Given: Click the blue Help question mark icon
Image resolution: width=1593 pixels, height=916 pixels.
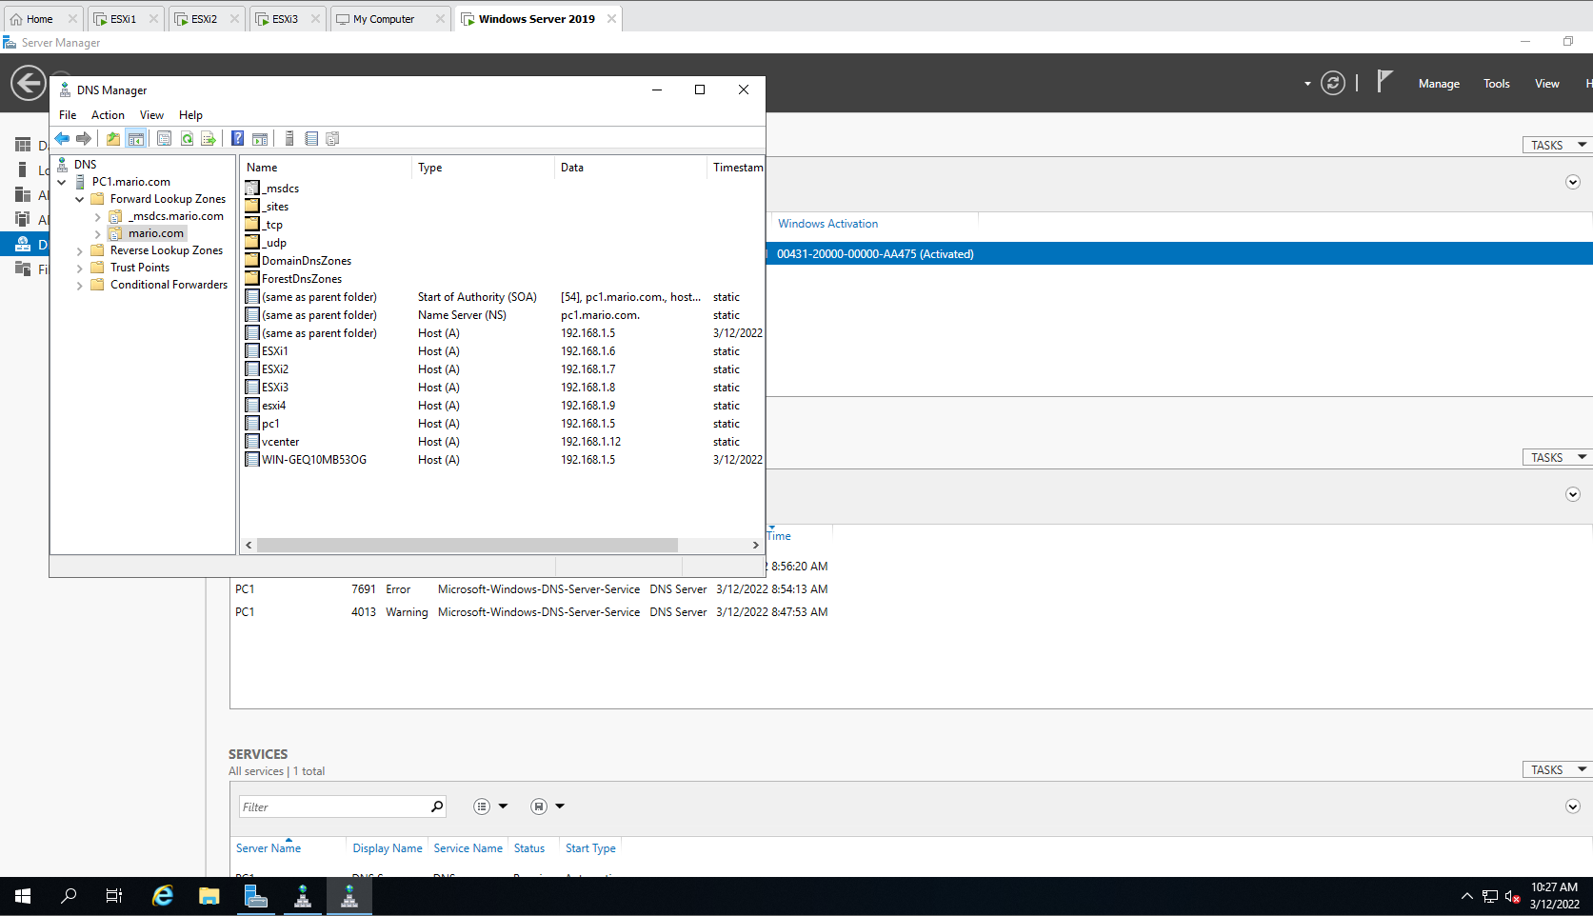Looking at the screenshot, I should pos(237,139).
